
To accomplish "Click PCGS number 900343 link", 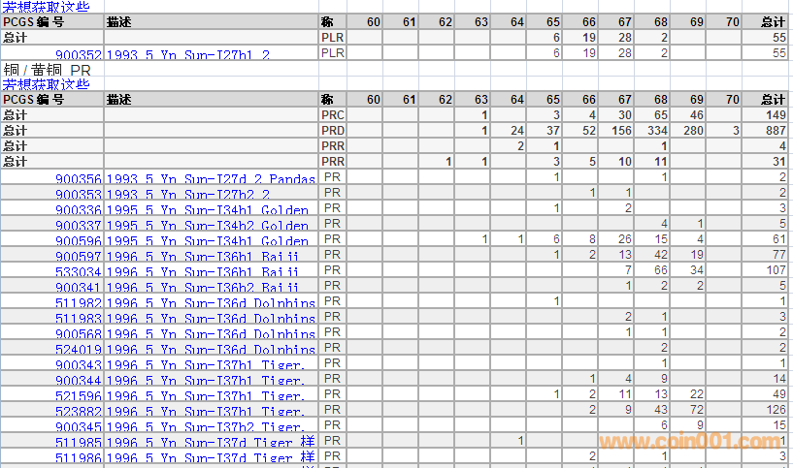I will 78,364.
